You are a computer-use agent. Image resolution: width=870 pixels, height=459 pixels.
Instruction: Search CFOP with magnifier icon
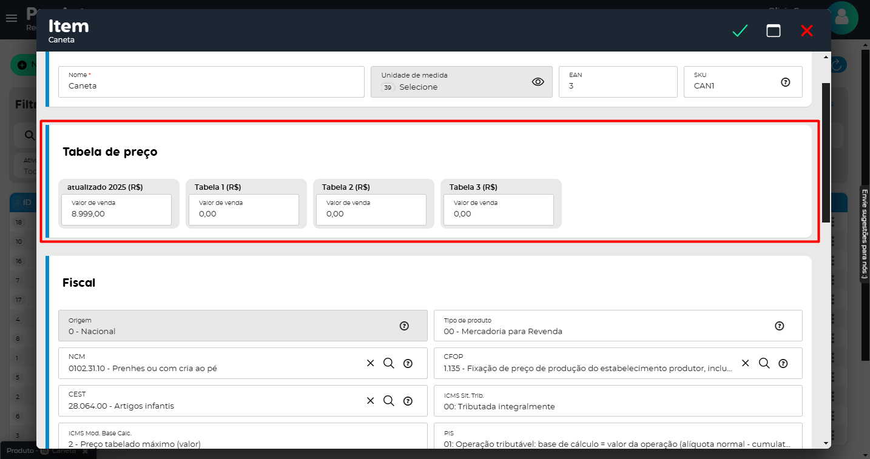tap(764, 363)
